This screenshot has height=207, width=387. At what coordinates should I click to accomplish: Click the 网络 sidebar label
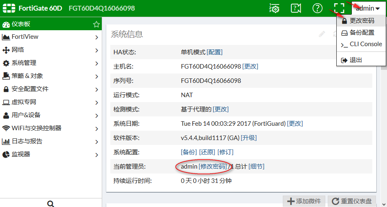click(18, 50)
